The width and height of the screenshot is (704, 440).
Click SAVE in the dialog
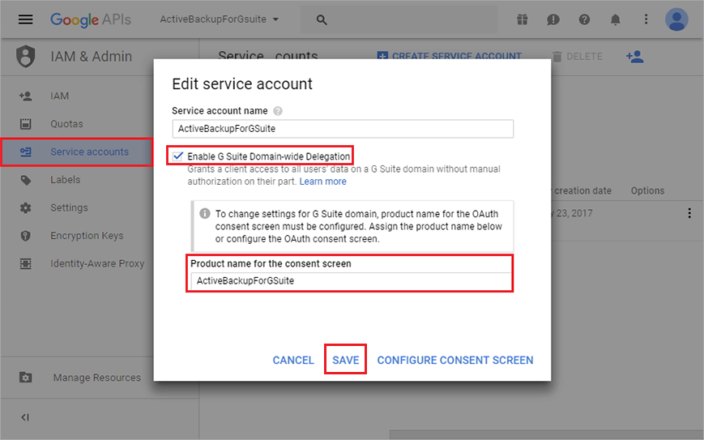coord(346,360)
